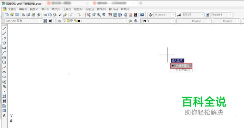Viewport: 244px width, 128px height.
Task: Select the Rectangle tool
Action: pyautogui.click(x=4, y=48)
